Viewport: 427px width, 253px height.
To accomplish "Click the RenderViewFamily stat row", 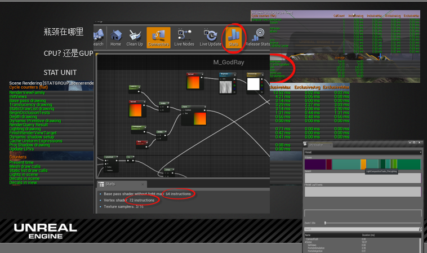I will [x=27, y=92].
